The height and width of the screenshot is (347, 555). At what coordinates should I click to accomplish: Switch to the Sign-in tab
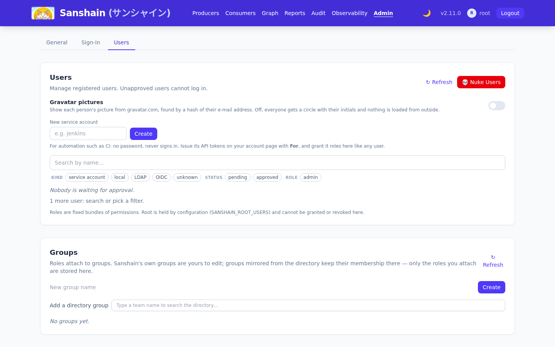[91, 42]
